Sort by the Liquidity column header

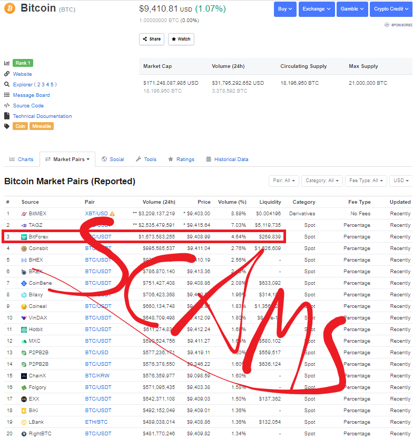[x=270, y=202]
